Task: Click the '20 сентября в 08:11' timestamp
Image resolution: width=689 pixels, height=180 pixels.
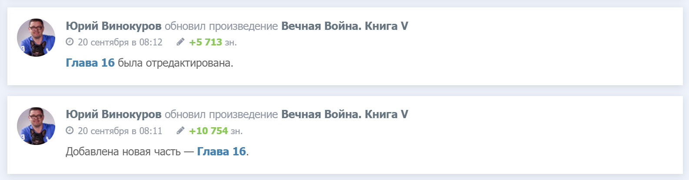Action: click(120, 131)
